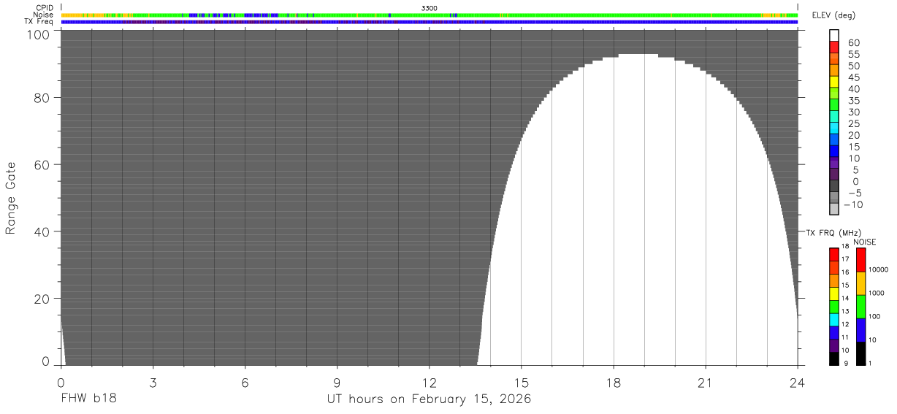897x414 pixels.
Task: Click the 'Noise' row label above plot
Action: [44, 15]
